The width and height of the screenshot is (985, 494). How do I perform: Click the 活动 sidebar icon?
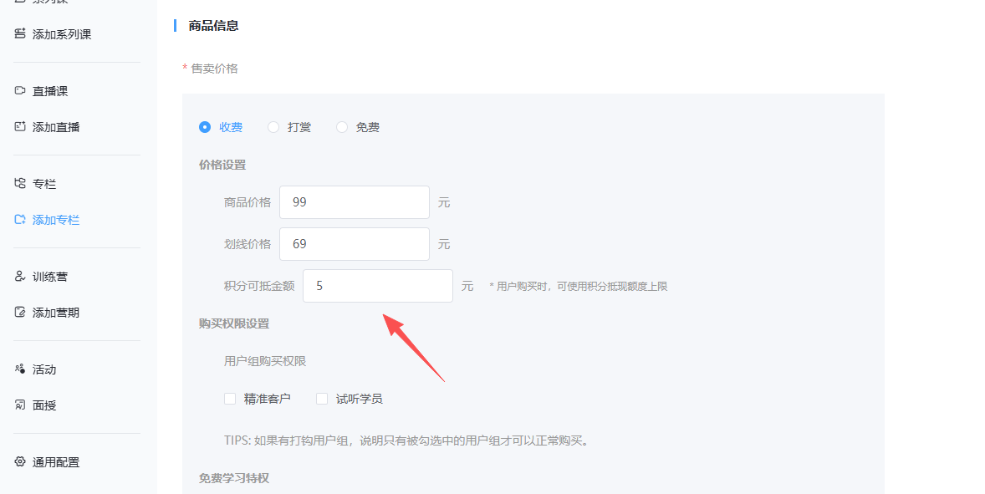pos(20,369)
